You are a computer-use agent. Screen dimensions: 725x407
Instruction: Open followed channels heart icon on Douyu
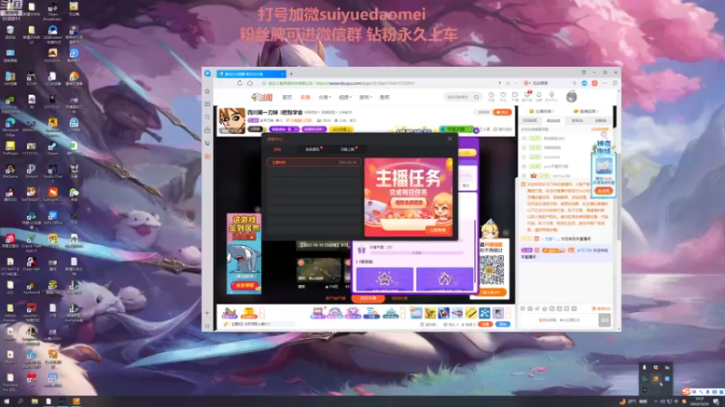click(x=503, y=96)
